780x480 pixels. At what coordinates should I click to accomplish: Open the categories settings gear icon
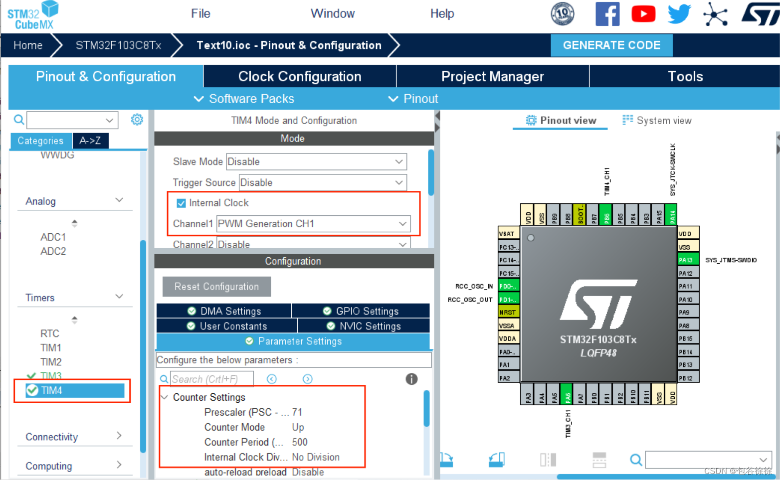137,120
